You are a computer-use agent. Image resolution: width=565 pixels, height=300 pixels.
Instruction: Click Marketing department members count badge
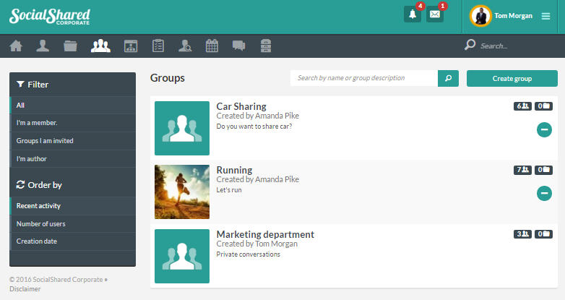(x=522, y=234)
